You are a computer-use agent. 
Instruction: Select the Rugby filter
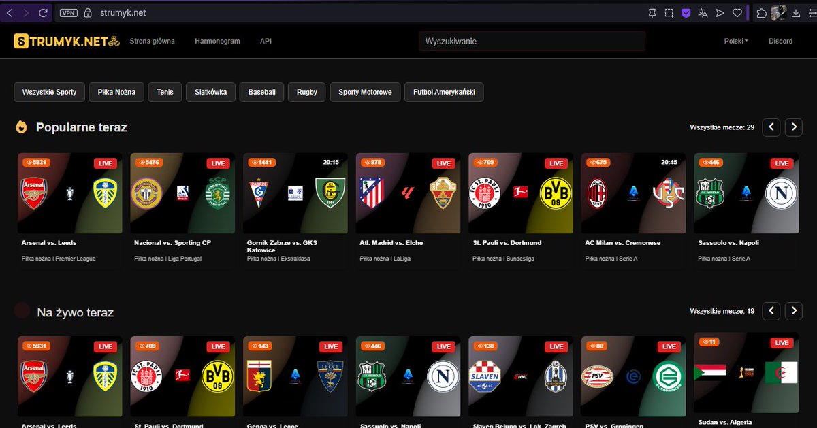click(x=307, y=92)
